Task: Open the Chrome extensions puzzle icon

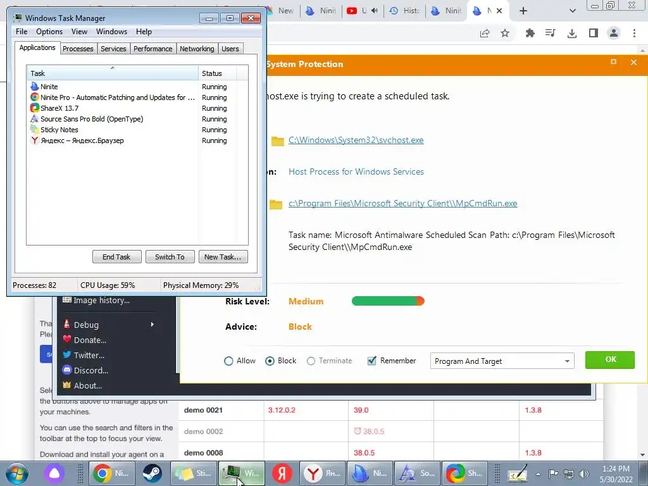Action: [530, 33]
